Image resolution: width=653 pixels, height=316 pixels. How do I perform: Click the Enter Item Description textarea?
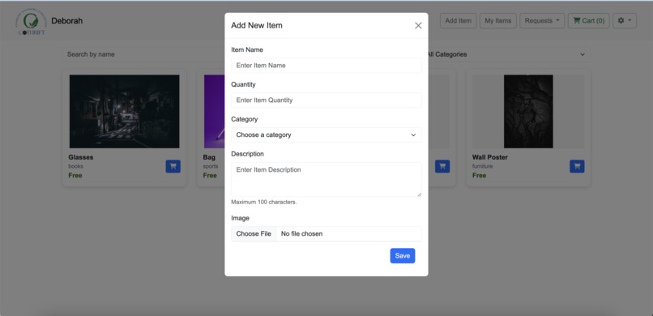pos(326,179)
